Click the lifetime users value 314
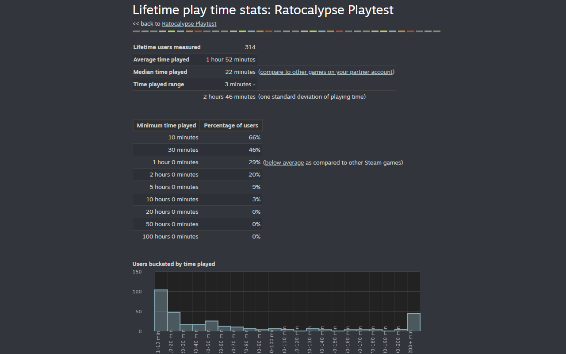 coord(250,47)
